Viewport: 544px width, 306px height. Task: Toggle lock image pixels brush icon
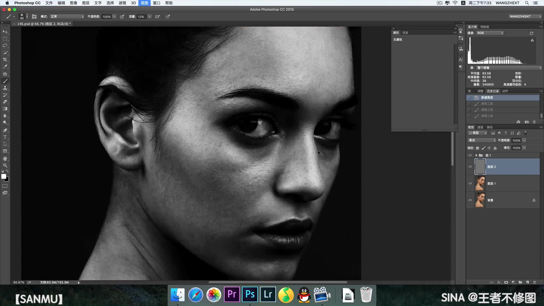pyautogui.click(x=483, y=148)
